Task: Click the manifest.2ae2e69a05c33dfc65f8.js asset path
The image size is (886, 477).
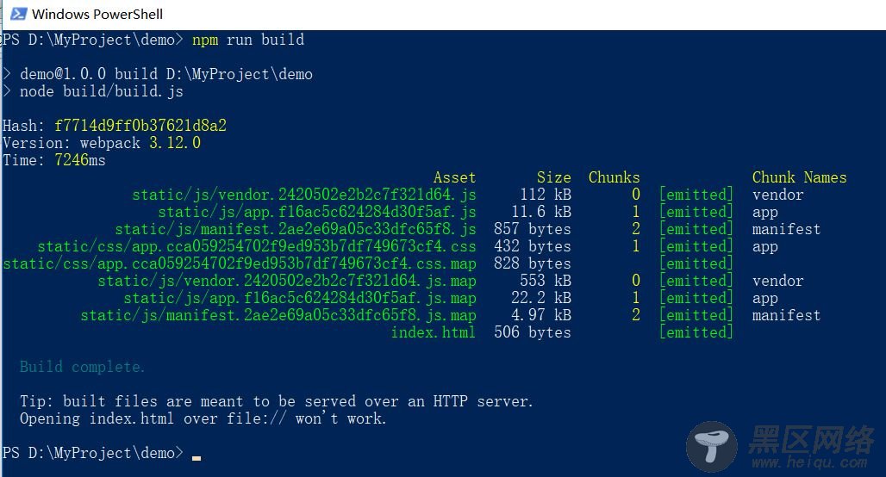Action: point(296,229)
